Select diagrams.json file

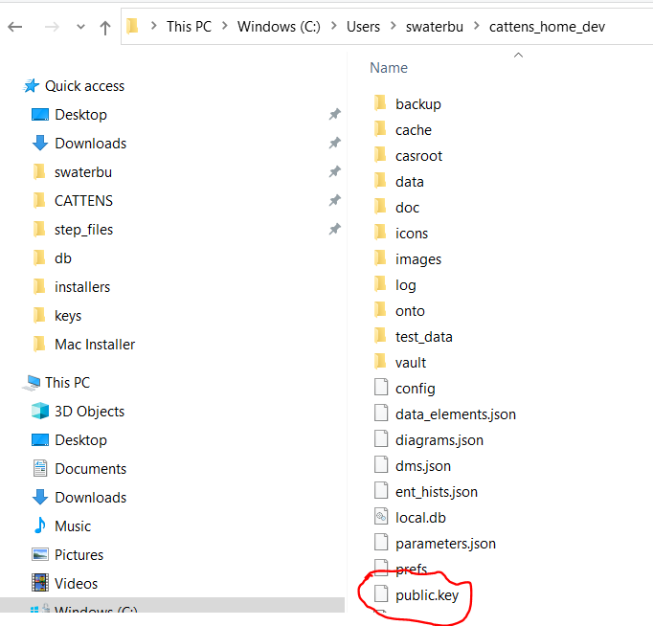(439, 440)
